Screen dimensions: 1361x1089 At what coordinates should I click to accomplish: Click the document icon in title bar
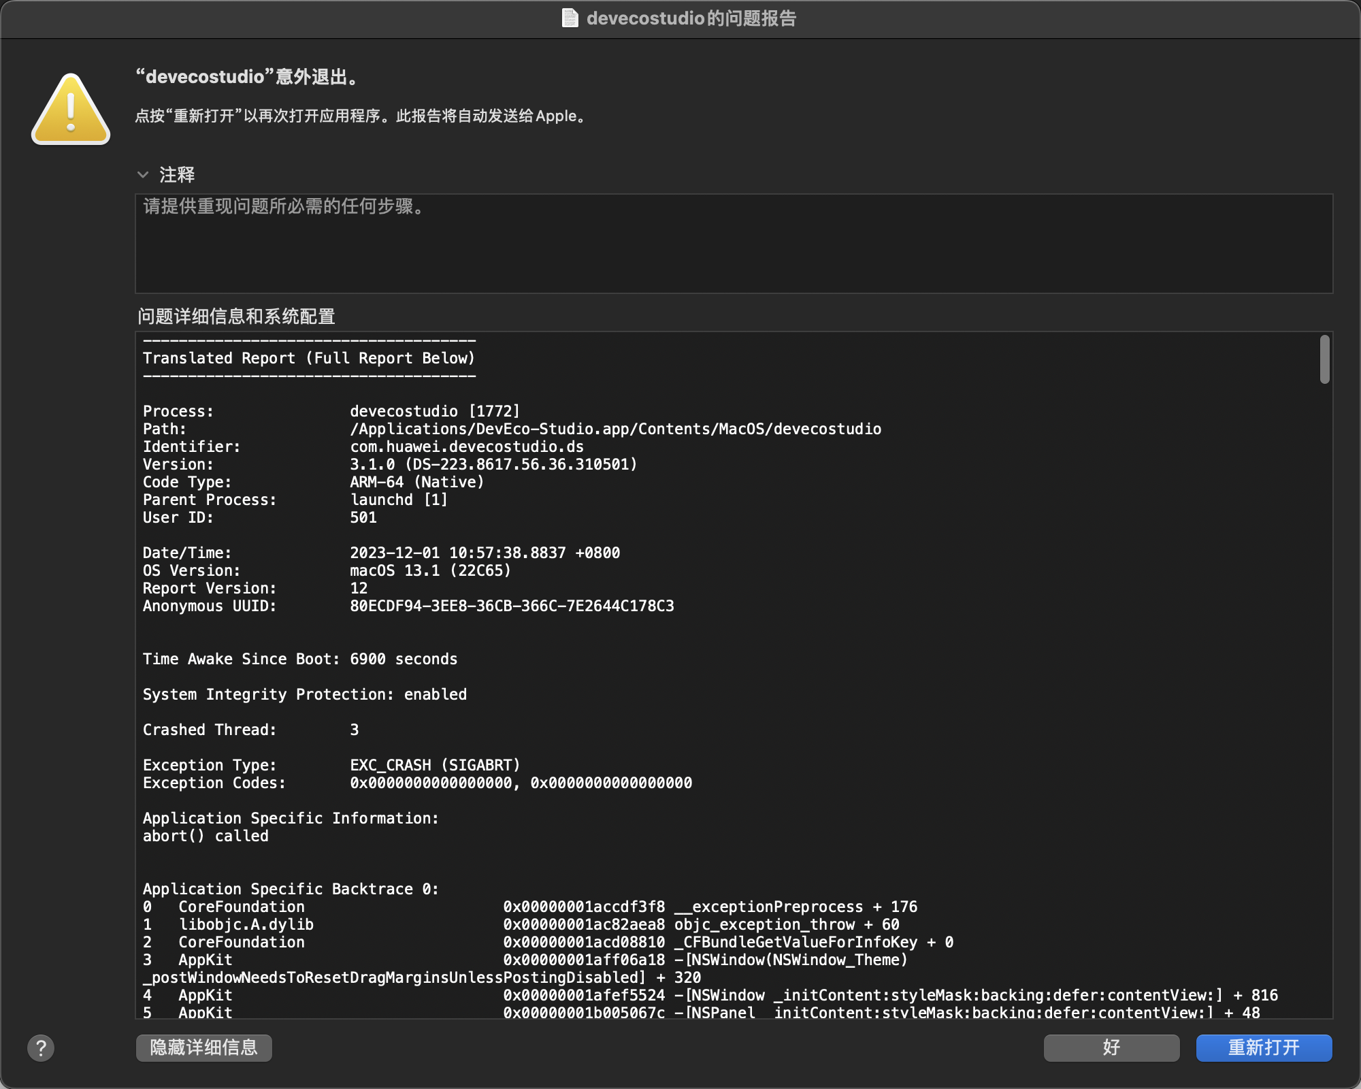[570, 18]
